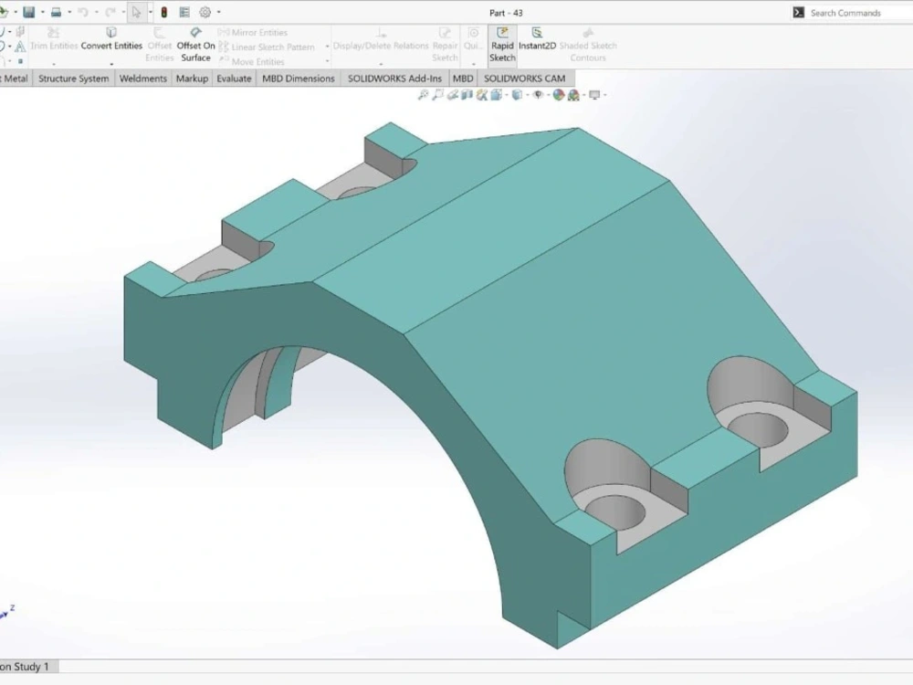The image size is (913, 685).
Task: Expand the Select tool dropdown arrow
Action: click(x=151, y=12)
